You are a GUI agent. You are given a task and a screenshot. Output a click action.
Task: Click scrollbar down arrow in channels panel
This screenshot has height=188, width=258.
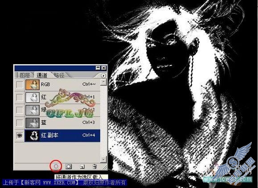[x=103, y=159]
